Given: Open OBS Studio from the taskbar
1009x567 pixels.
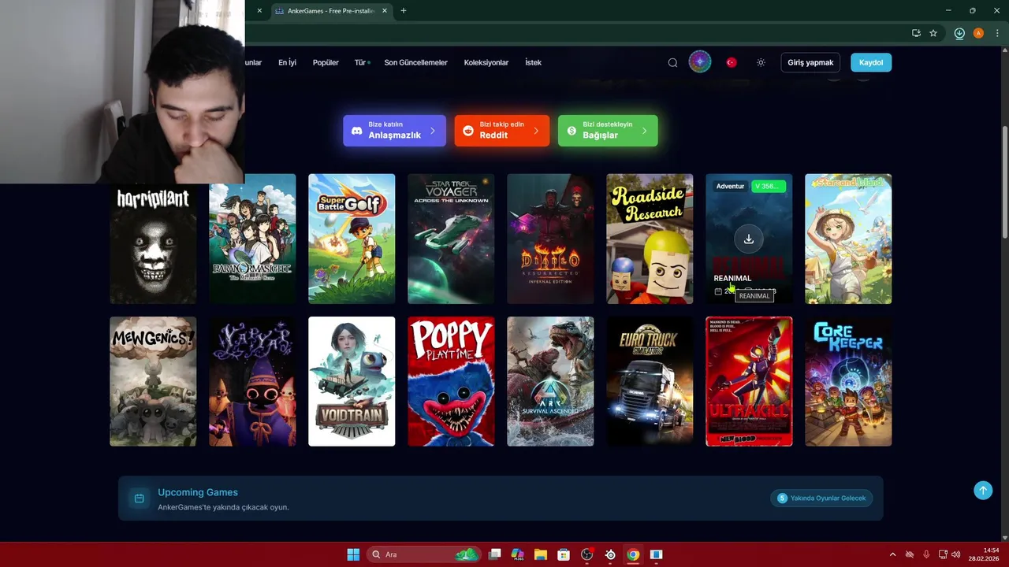Looking at the screenshot, I should tap(586, 554).
